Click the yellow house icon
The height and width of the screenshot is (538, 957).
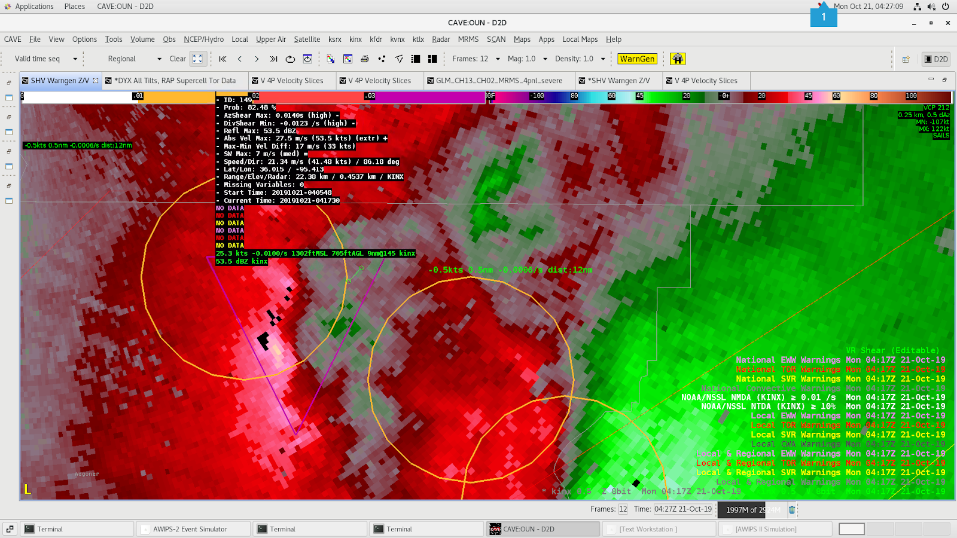677,59
